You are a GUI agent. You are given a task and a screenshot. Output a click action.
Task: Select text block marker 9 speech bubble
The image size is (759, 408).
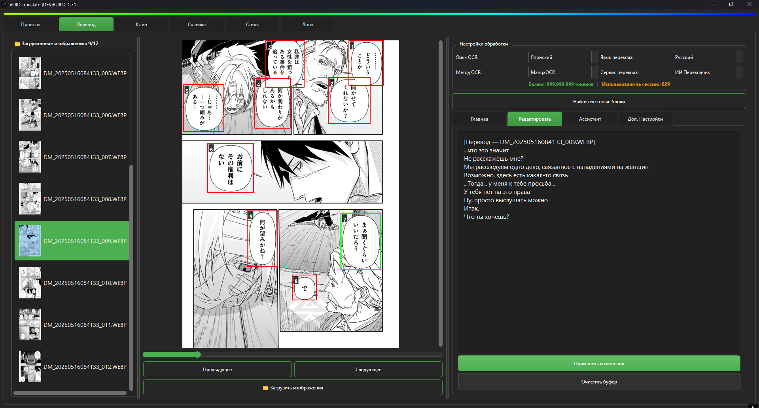pos(261,238)
